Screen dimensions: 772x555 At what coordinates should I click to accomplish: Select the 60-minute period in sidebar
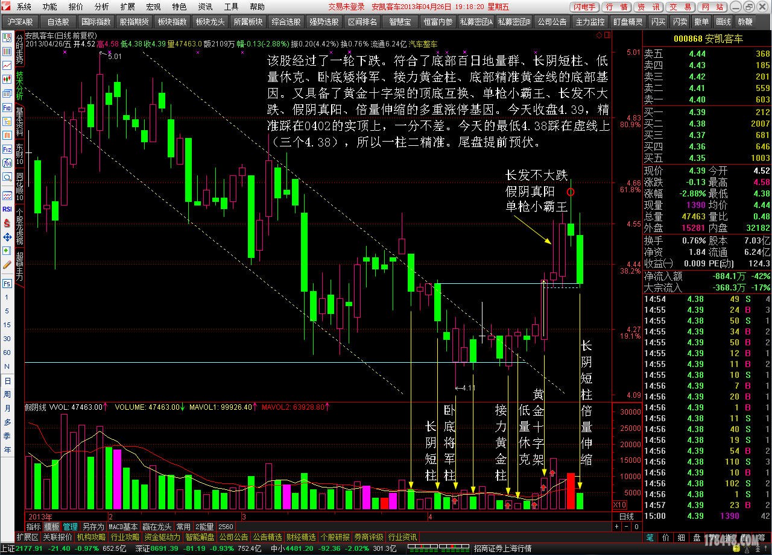(x=7, y=352)
